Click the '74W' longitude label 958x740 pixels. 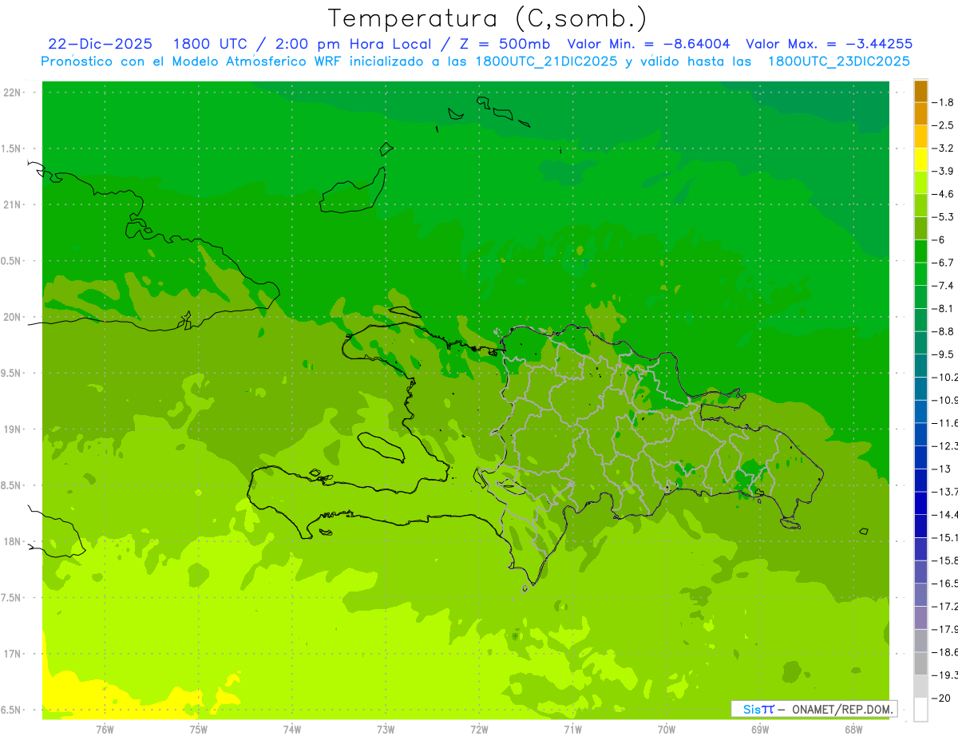click(x=292, y=730)
